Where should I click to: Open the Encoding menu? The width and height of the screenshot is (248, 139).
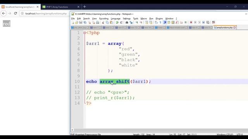104,19
